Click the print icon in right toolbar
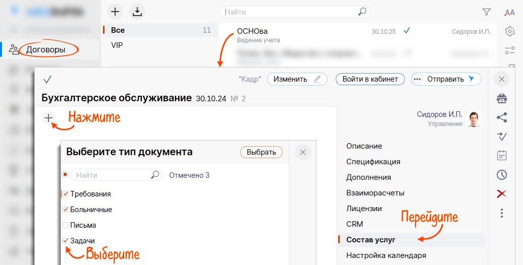Viewport: 523px width, 265px height. (501, 99)
